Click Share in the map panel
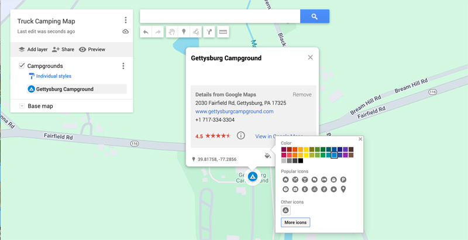This screenshot has width=468, height=240. click(63, 50)
